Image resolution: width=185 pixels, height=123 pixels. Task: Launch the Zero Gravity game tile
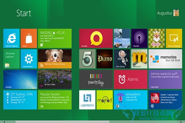pyautogui.click(x=122, y=59)
